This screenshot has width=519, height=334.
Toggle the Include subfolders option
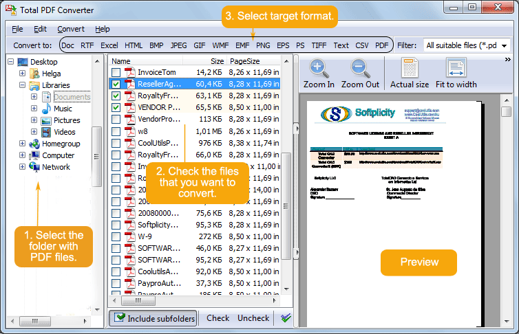pos(153,318)
